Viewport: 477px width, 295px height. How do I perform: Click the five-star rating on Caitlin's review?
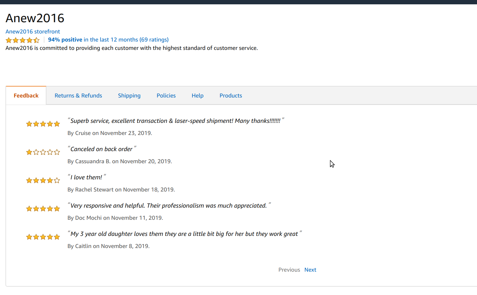pos(43,237)
